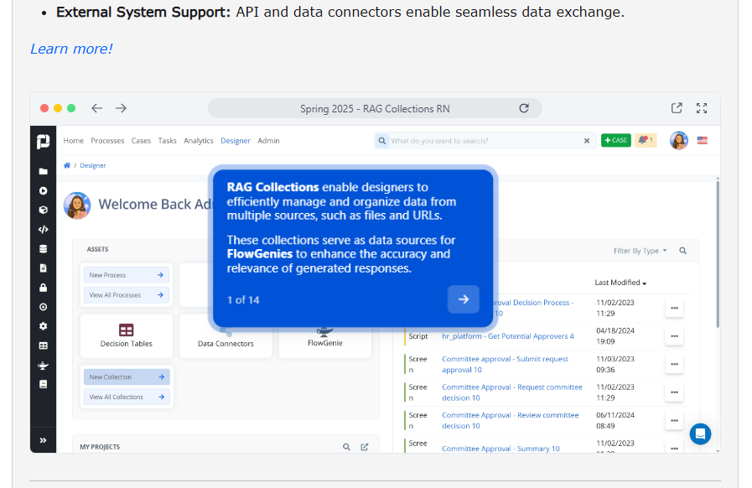Click the Designer breadcrumb link
Image resolution: width=752 pixels, height=488 pixels.
click(x=92, y=165)
